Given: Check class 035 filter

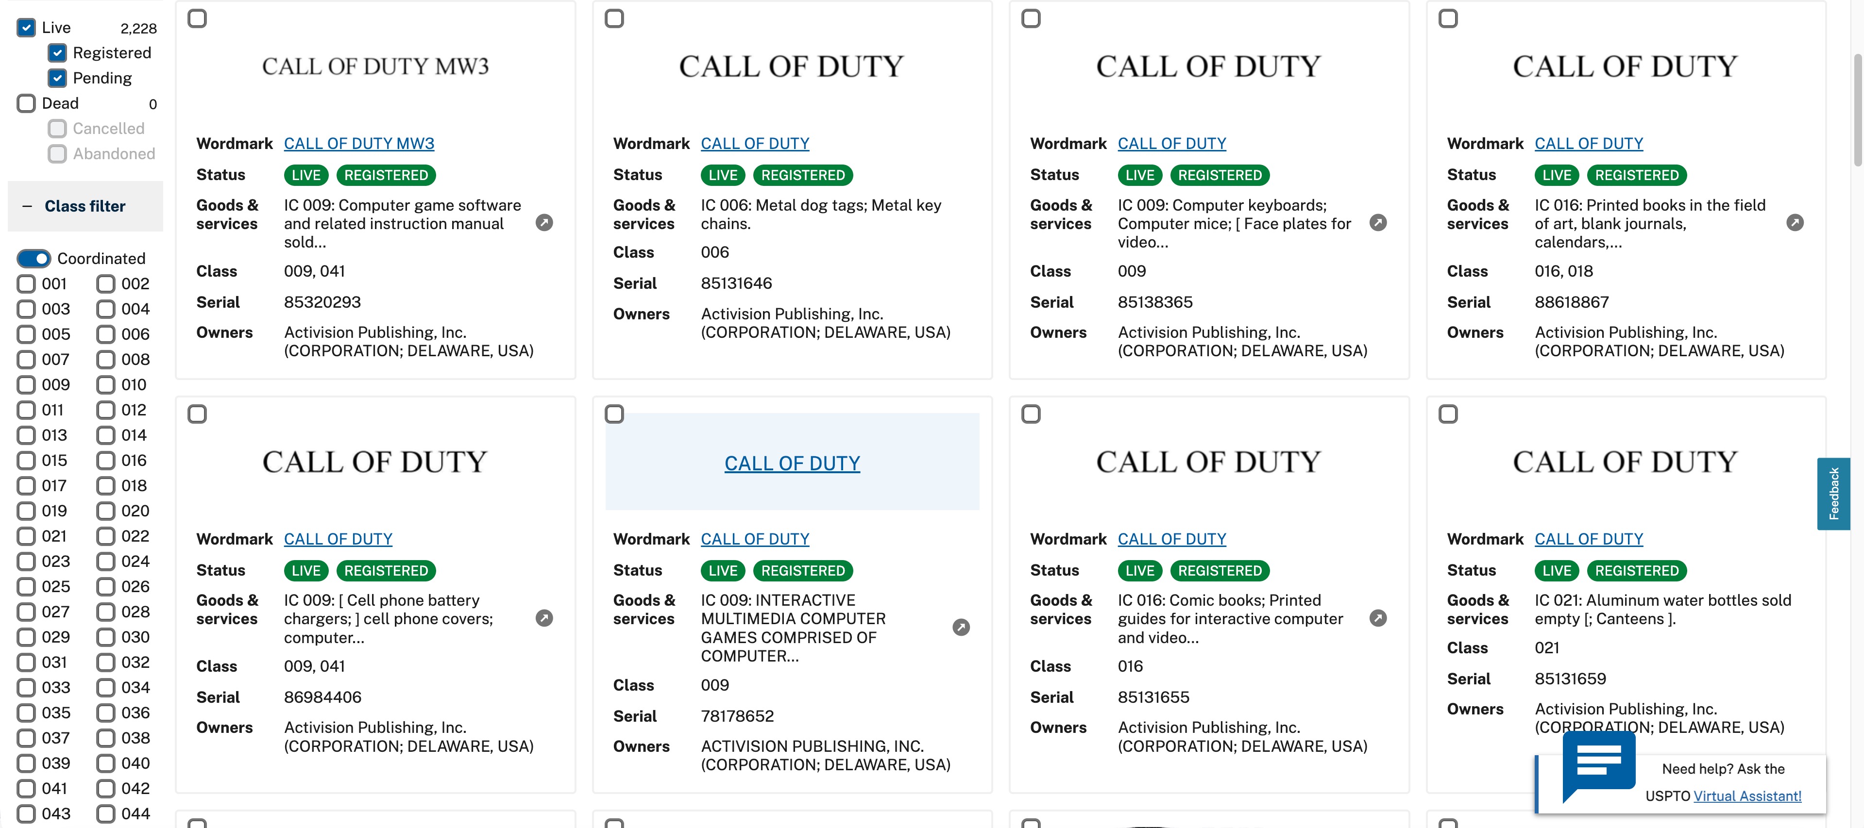Looking at the screenshot, I should [x=26, y=713].
